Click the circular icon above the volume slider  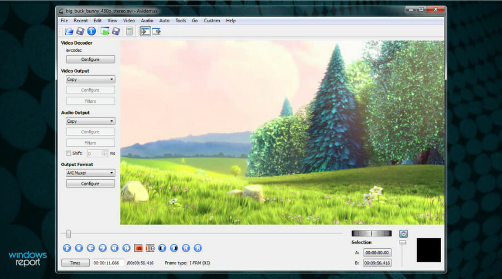[403, 234]
